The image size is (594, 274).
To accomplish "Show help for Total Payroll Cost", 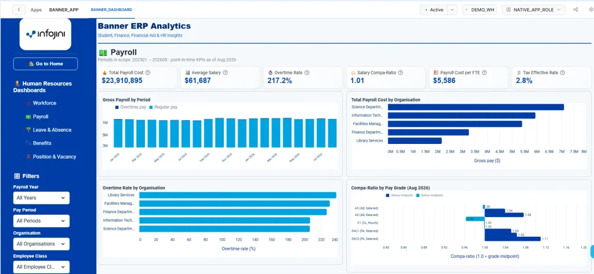I will pyautogui.click(x=148, y=73).
